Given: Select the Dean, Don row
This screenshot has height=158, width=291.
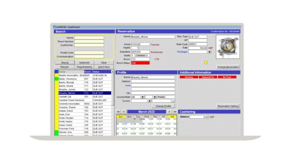Looking at the screenshot, I should click(x=83, y=114).
